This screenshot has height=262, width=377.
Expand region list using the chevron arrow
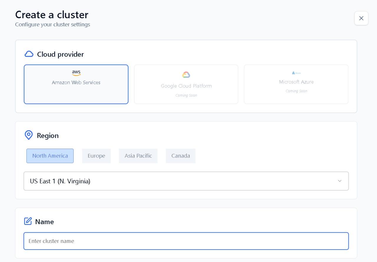340,181
